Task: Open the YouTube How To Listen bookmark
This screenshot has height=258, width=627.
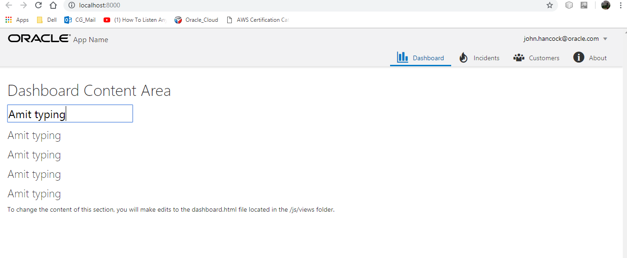Action: point(135,20)
